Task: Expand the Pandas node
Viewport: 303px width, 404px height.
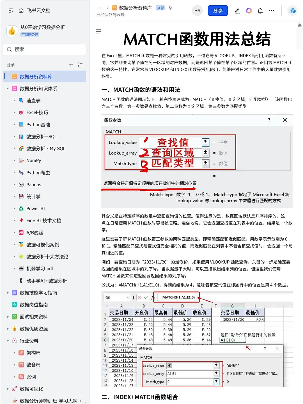Action: [x=15, y=185]
